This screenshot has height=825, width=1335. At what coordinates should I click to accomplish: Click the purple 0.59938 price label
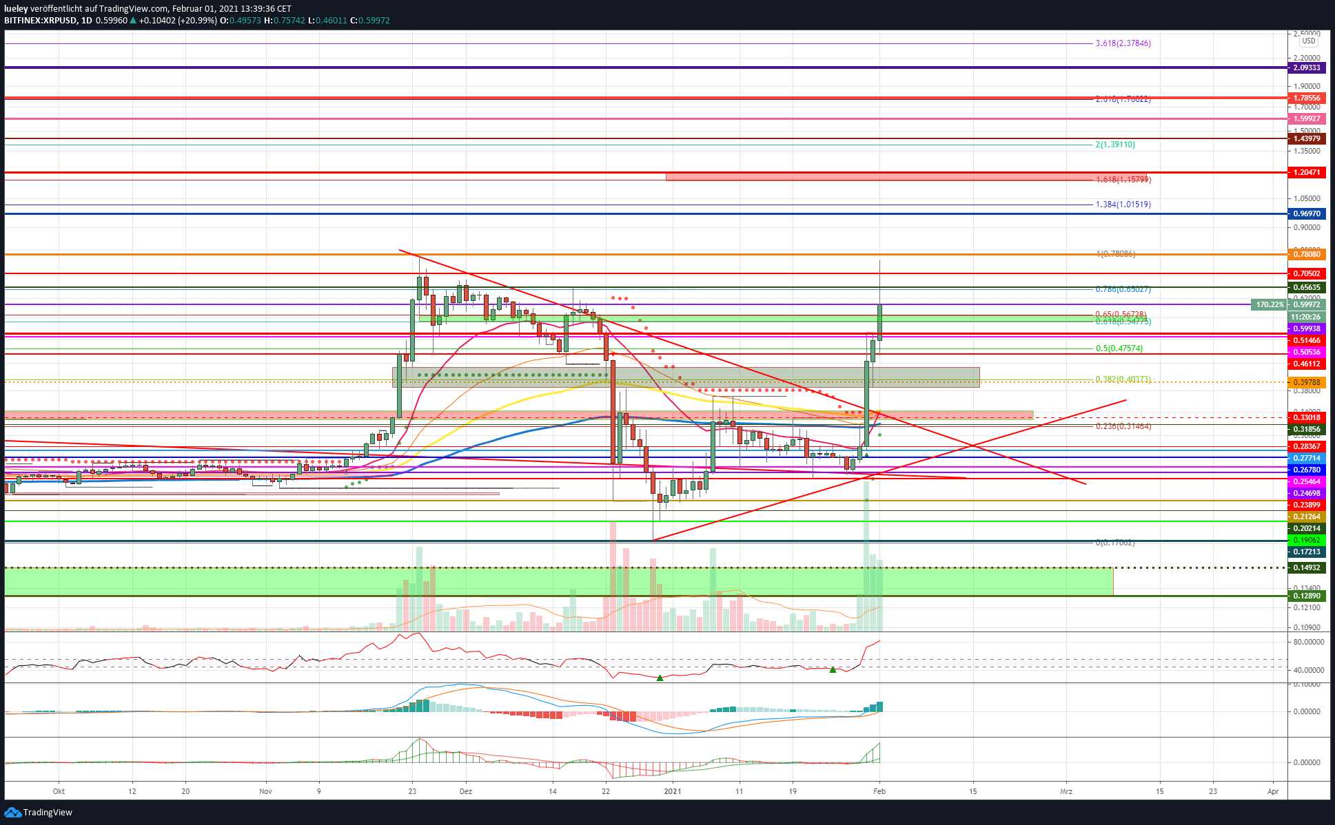click(1306, 328)
